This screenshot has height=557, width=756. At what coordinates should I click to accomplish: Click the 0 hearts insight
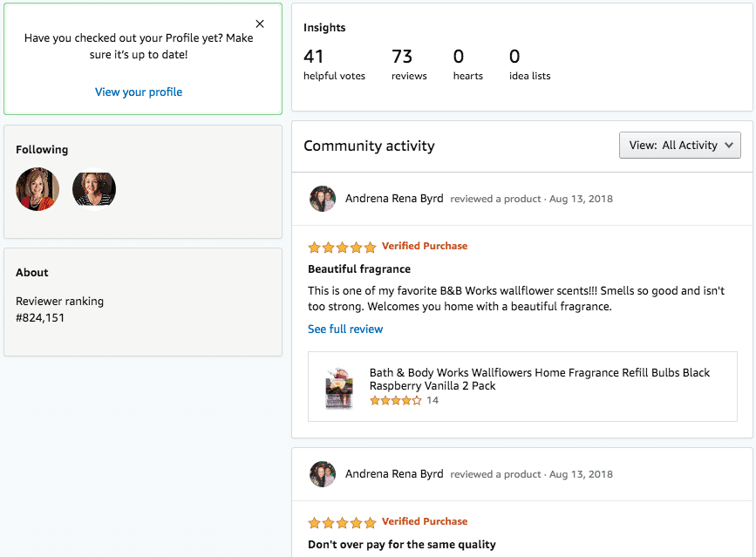pos(467,65)
